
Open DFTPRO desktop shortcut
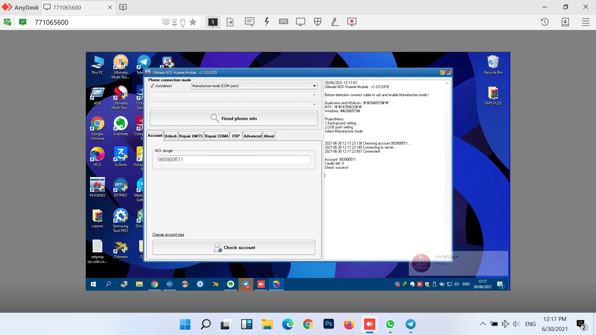120,188
